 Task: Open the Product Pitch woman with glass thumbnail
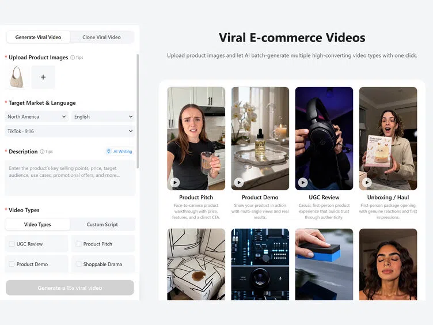tap(196, 138)
